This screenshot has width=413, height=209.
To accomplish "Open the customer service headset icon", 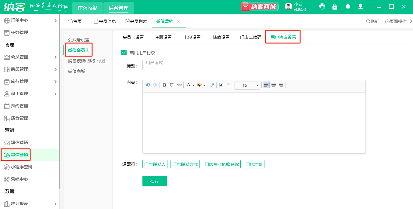I will coord(322,6).
